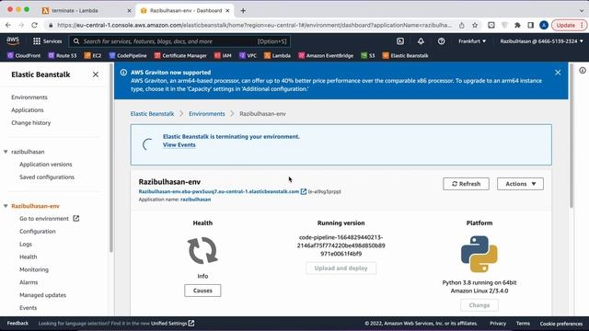Open View Events link
Viewport: 589px width, 331px height.
click(x=179, y=145)
